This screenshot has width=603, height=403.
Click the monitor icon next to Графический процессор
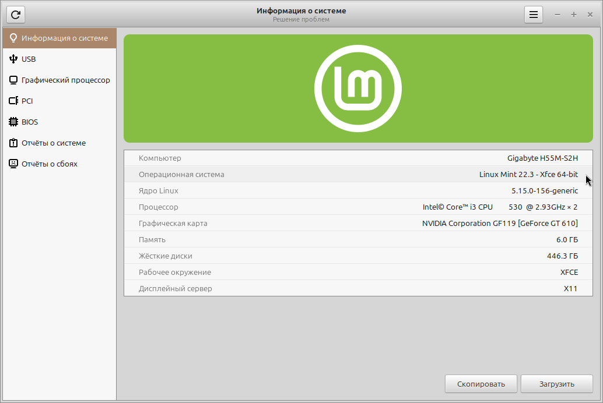point(13,80)
